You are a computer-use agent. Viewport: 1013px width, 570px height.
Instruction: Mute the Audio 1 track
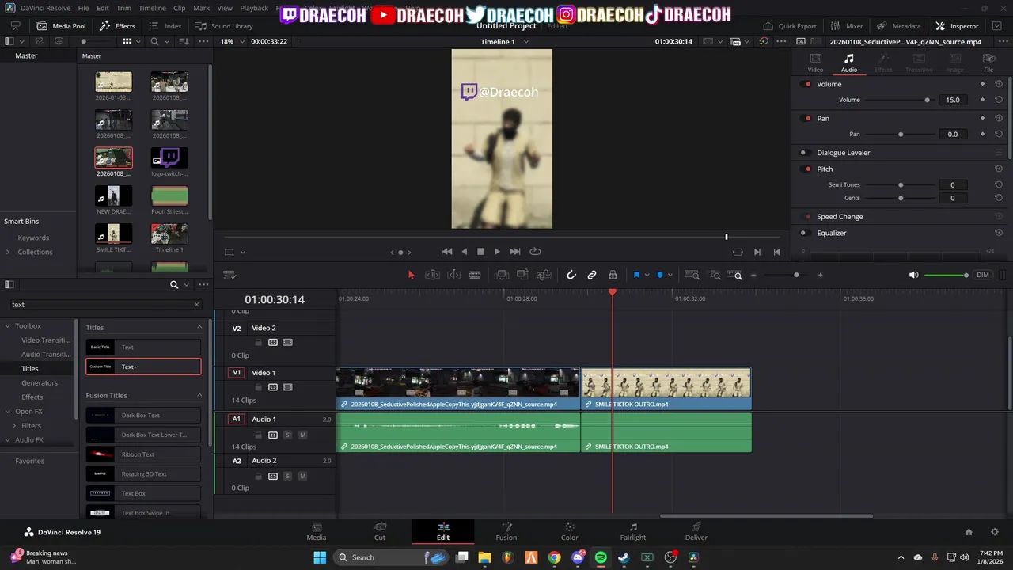[302, 435]
